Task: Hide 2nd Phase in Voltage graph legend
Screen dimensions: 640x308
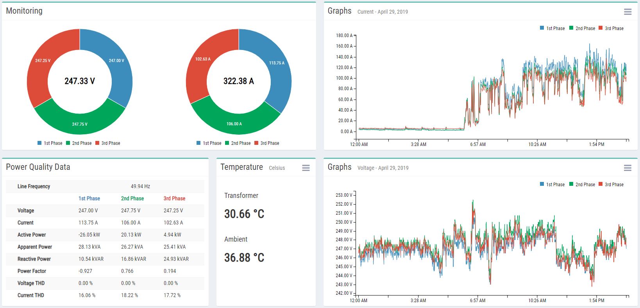Action: coord(582,185)
